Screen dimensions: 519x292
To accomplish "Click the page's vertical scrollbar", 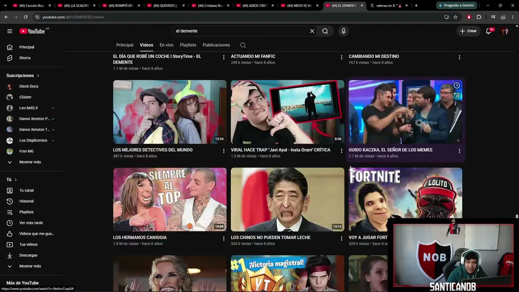I will click(x=517, y=217).
